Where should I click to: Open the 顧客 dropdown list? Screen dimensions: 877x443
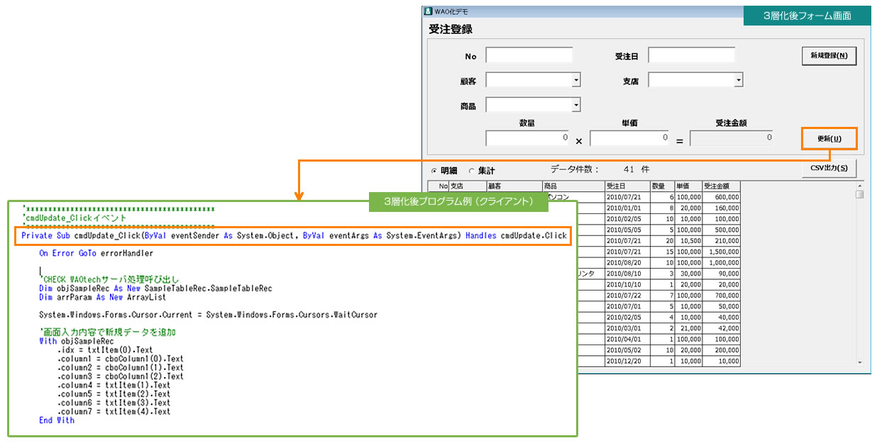point(575,80)
